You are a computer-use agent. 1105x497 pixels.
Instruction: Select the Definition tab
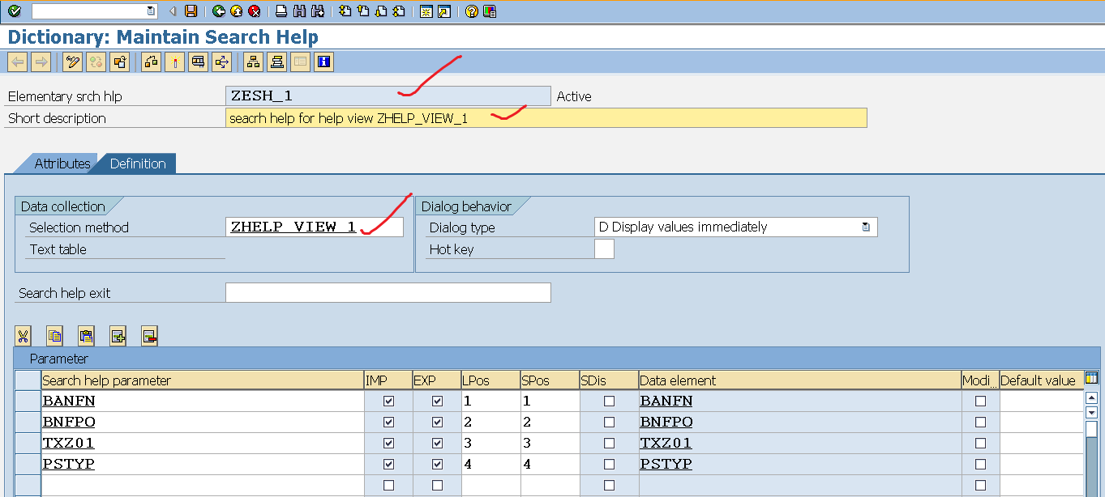[x=138, y=164]
